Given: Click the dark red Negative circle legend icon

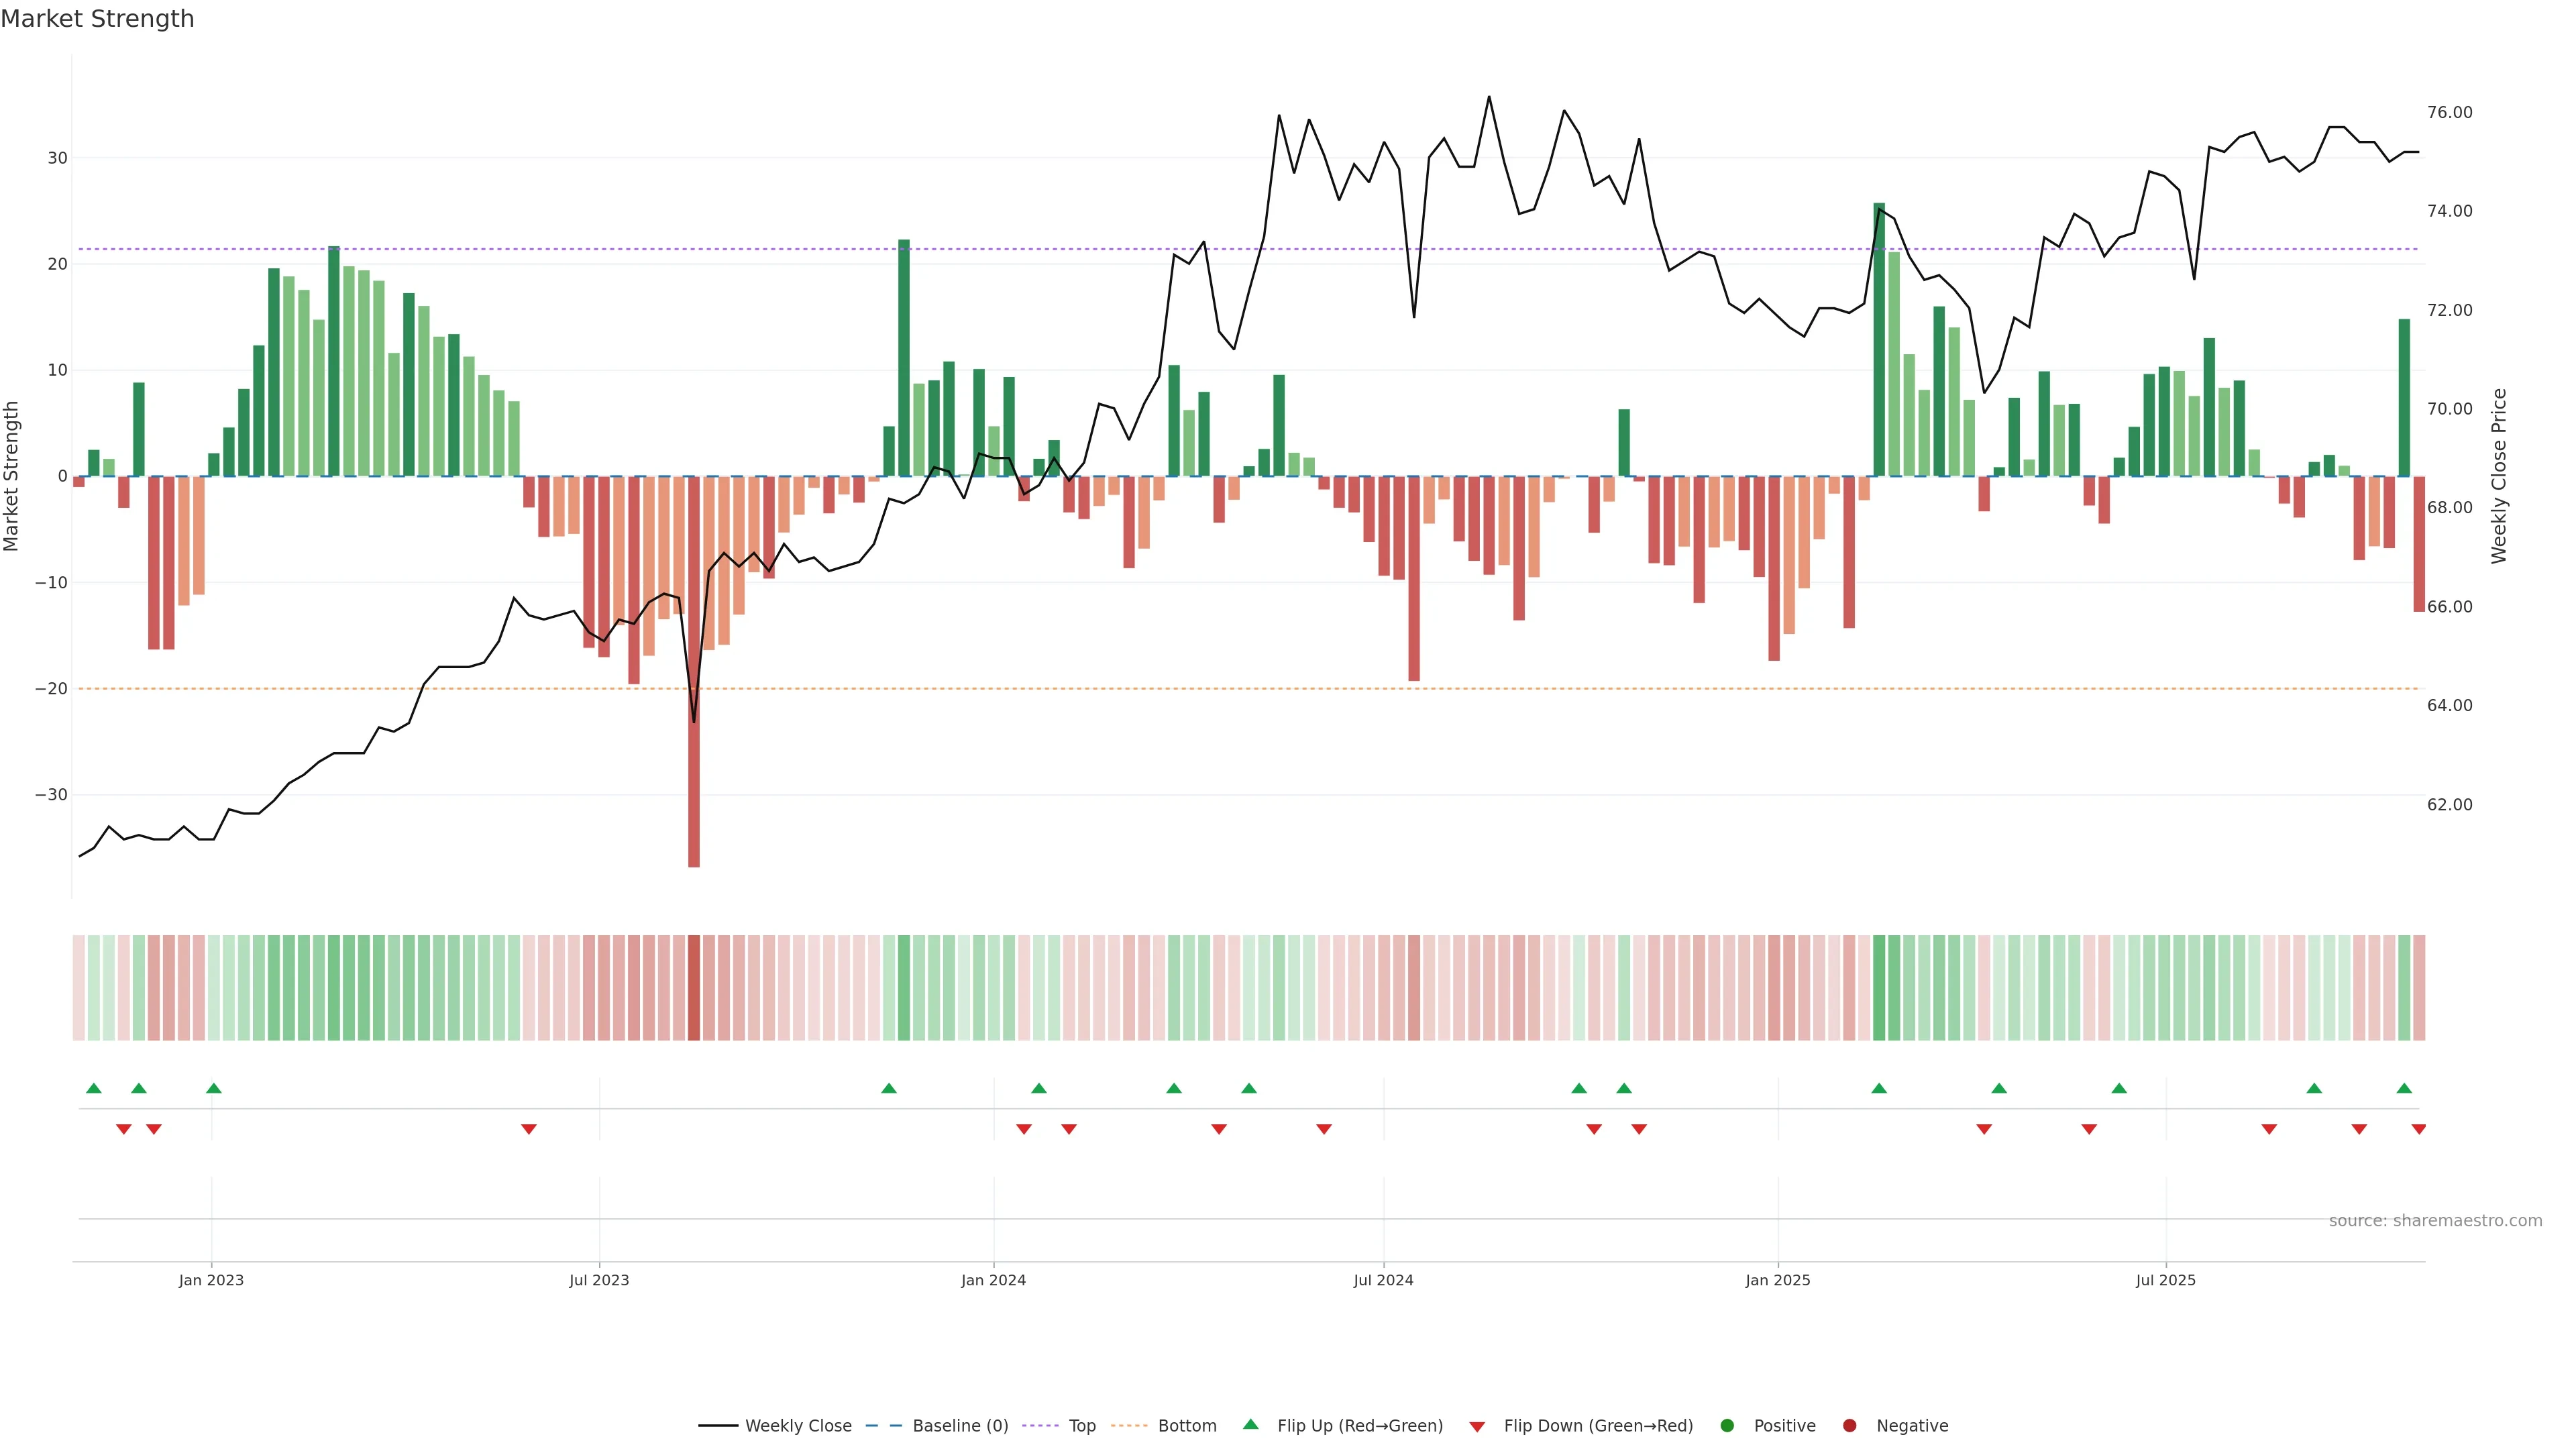Looking at the screenshot, I should [1849, 1425].
